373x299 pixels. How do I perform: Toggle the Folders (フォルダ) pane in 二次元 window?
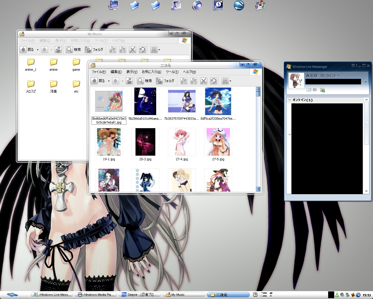pyautogui.click(x=165, y=81)
